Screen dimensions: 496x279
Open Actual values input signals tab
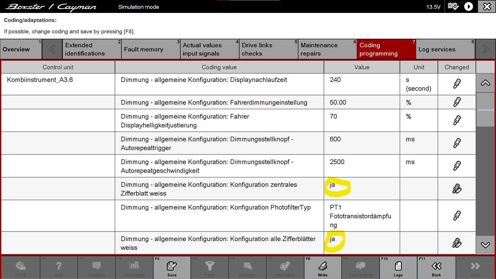pos(210,49)
